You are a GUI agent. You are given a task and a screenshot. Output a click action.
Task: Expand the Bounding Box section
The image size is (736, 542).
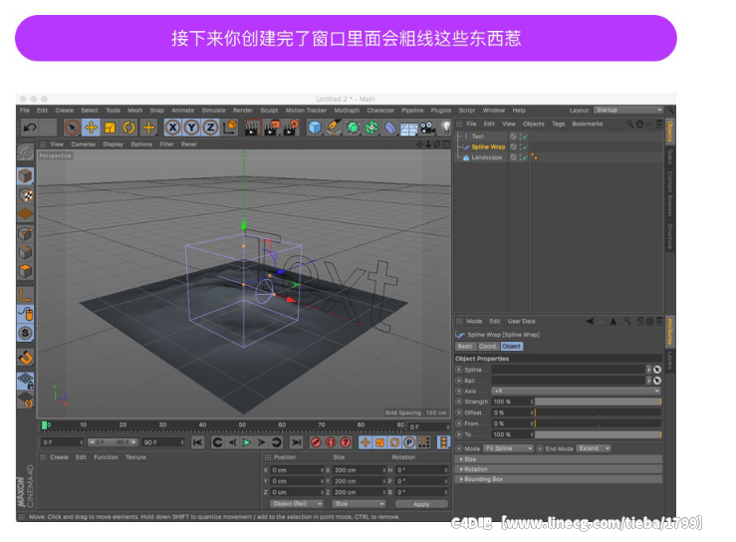point(559,479)
